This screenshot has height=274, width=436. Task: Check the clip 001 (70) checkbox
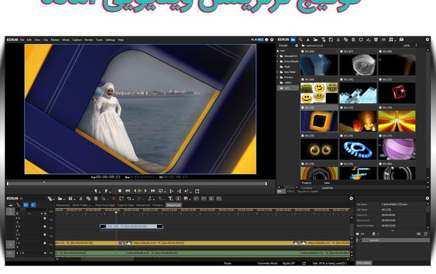[342, 79]
